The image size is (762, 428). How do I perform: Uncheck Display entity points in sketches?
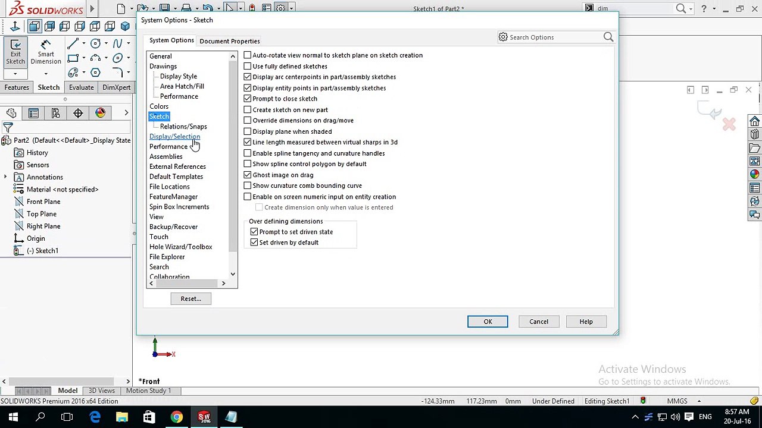247,88
